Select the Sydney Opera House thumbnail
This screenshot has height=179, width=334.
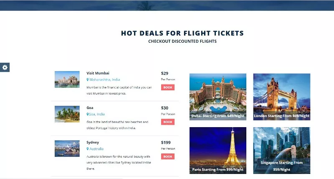(67, 148)
